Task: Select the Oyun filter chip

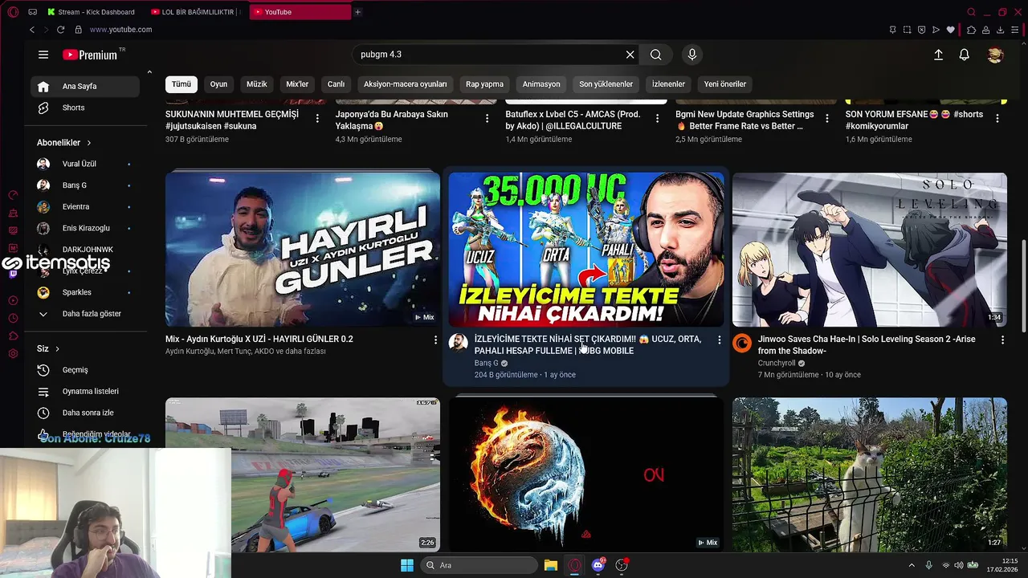Action: (x=218, y=84)
